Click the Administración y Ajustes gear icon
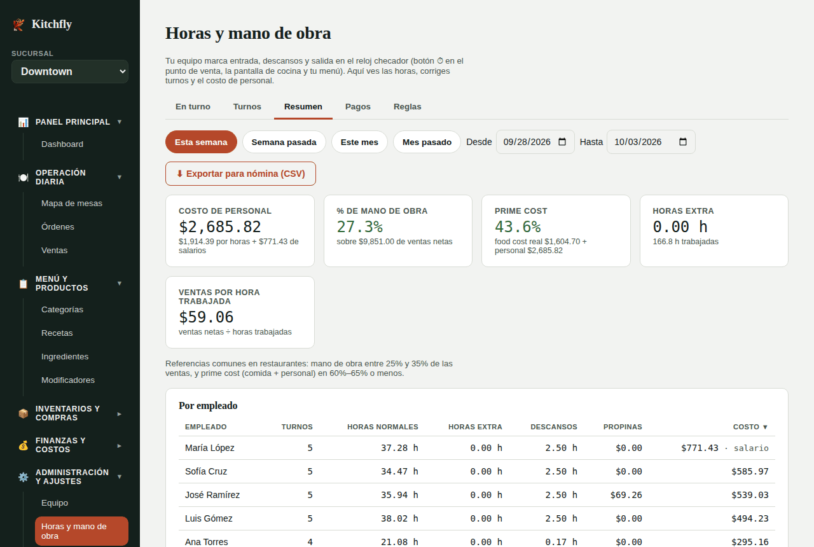Viewport: 814px width, 547px height. tap(23, 477)
